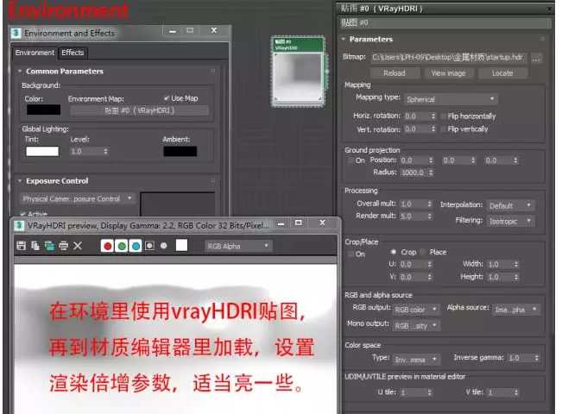Open Alpha source dropdown
This screenshot has height=414, width=562.
pyautogui.click(x=515, y=310)
